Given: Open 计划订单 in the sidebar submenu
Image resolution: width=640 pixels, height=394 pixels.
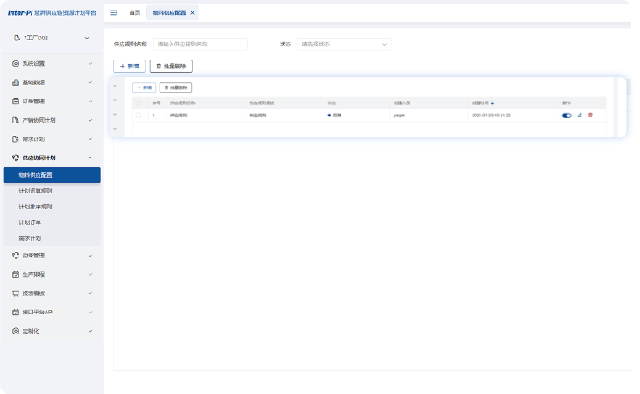Looking at the screenshot, I should tap(30, 222).
